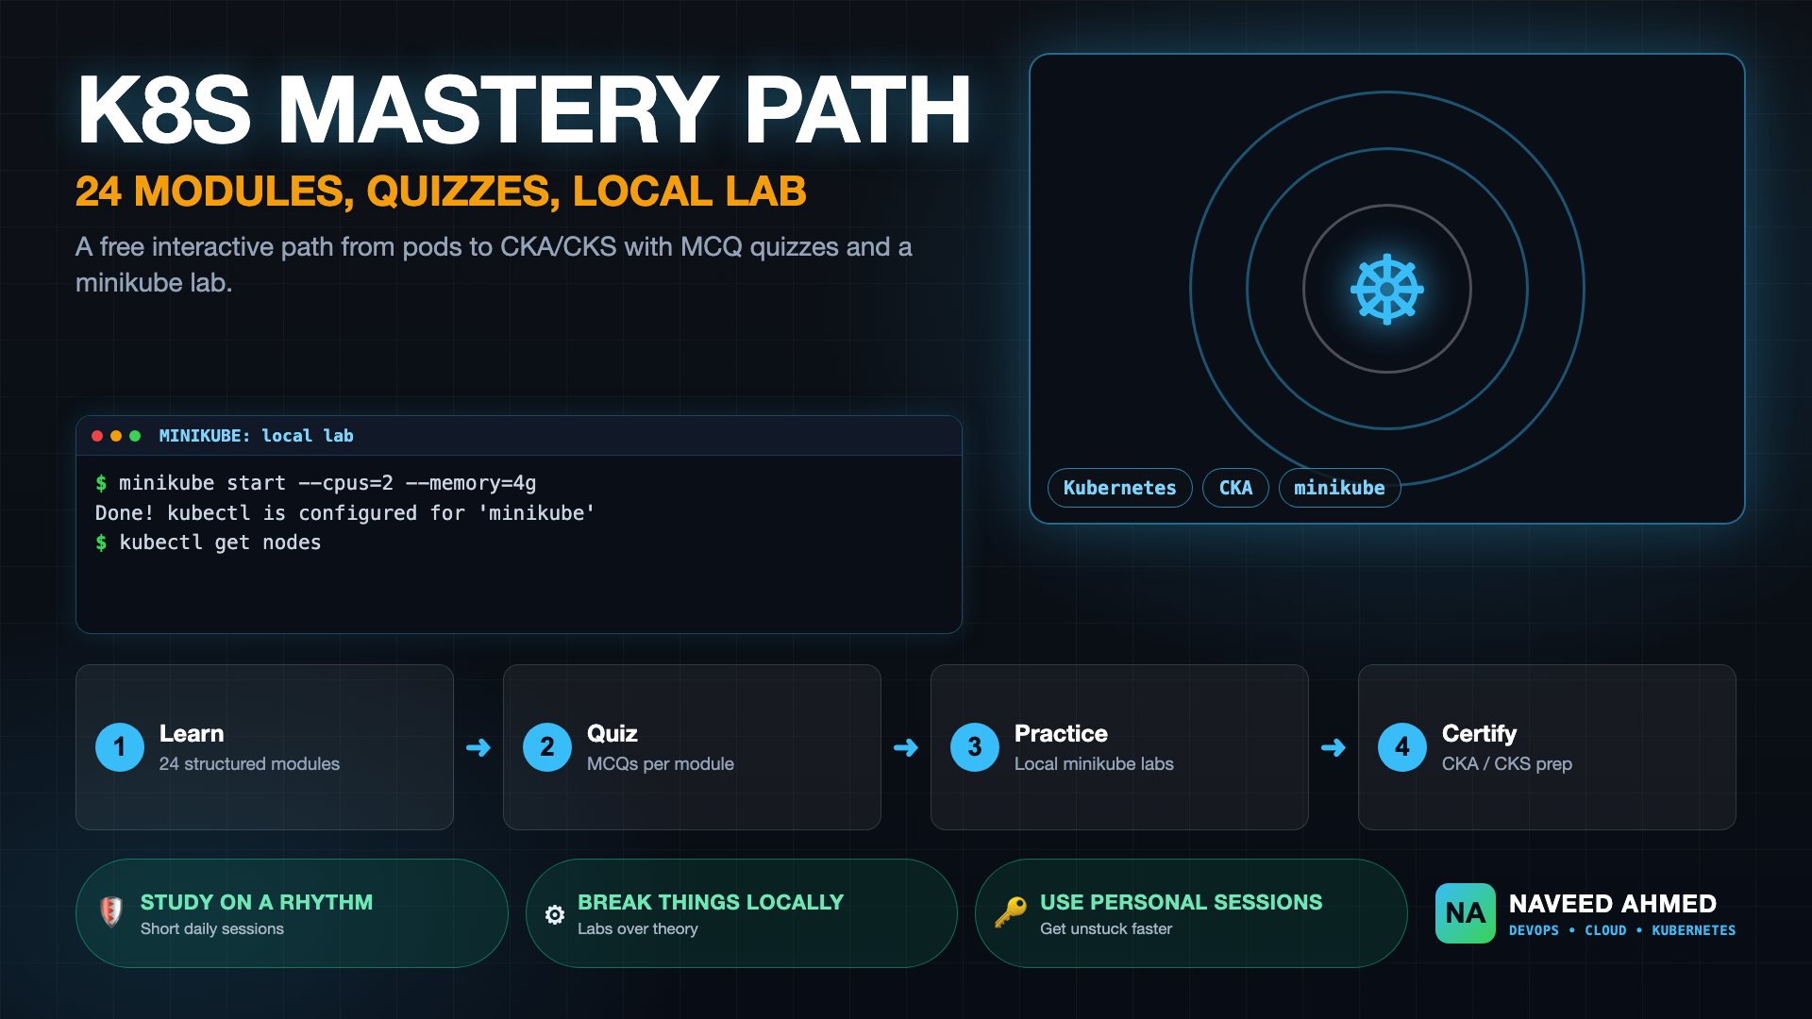Click 'Local minikube labs' text
The height and width of the screenshot is (1019, 1812).
coord(1094,763)
